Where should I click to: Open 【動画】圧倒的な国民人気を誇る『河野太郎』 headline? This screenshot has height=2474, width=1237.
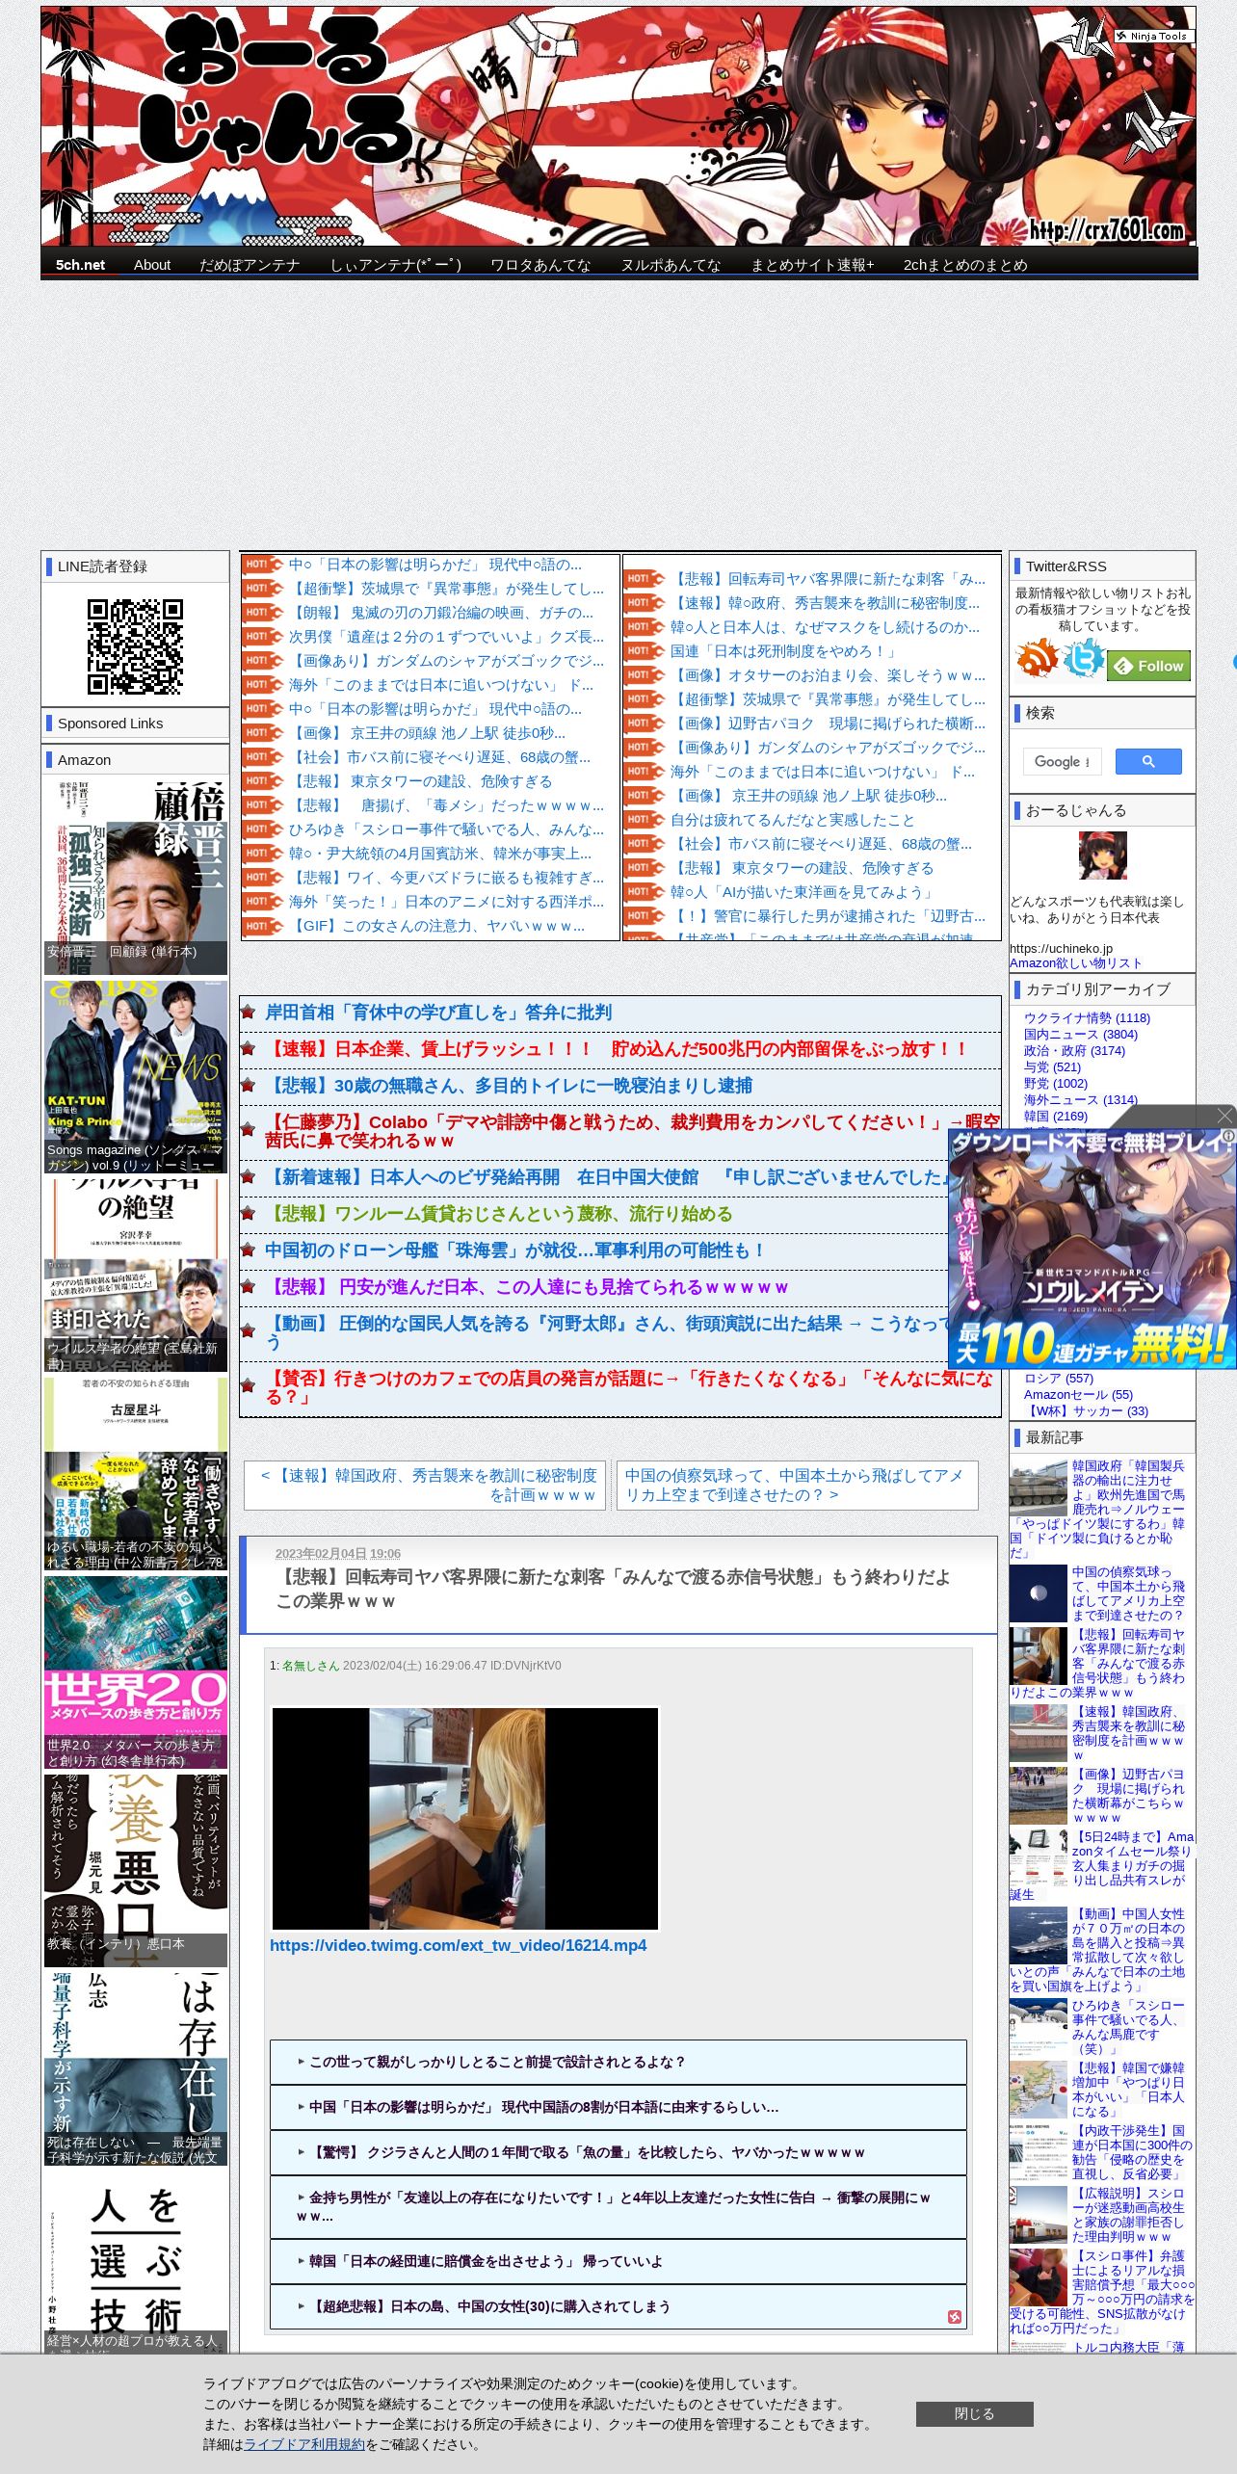[x=607, y=1332]
